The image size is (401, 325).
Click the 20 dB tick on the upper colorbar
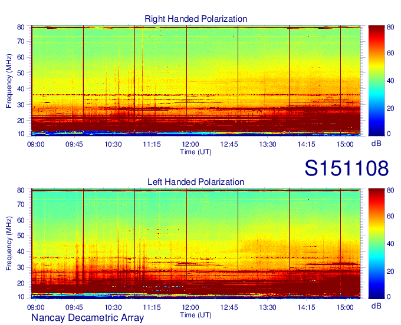click(390, 108)
